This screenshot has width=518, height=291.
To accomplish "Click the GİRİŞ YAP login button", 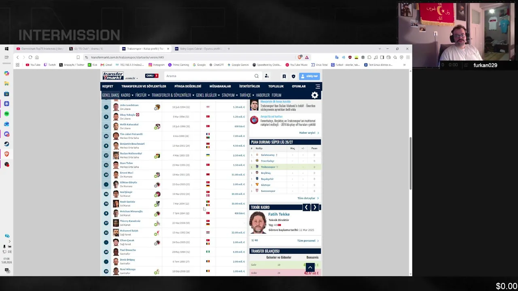I will tap(310, 76).
